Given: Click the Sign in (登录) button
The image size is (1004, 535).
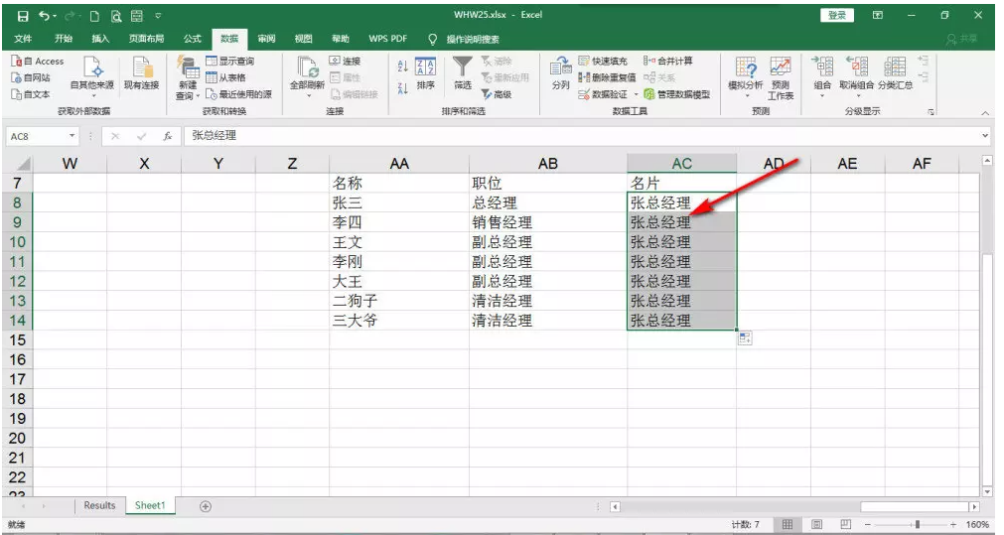Looking at the screenshot, I should 836,16.
